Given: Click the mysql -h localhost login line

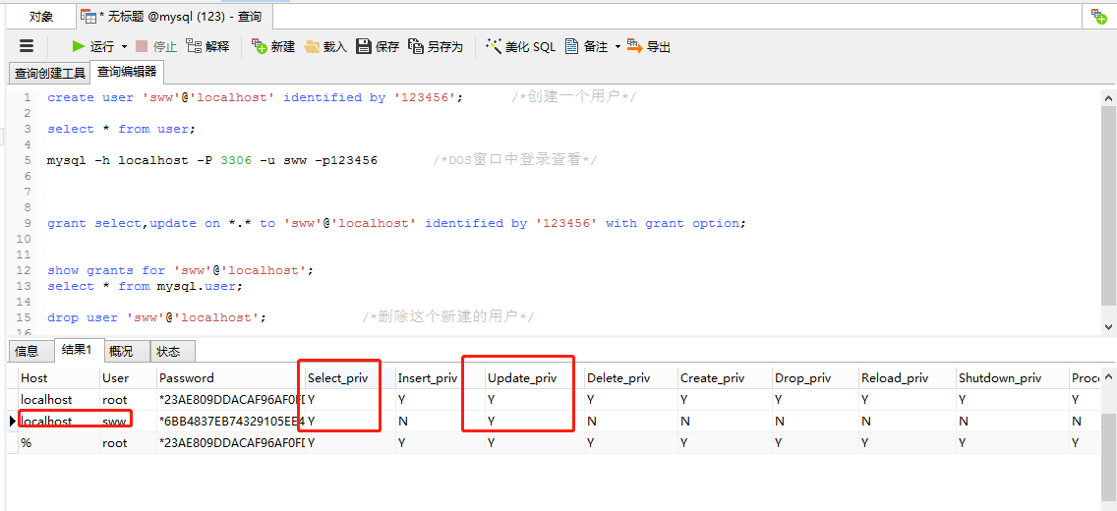Looking at the screenshot, I should point(212,160).
